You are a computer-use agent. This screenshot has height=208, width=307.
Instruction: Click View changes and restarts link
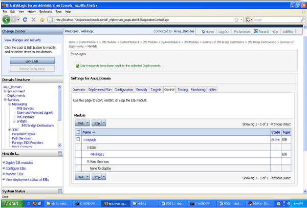[23, 40]
